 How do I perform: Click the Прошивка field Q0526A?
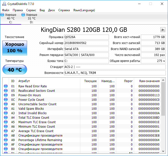coord(86,37)
